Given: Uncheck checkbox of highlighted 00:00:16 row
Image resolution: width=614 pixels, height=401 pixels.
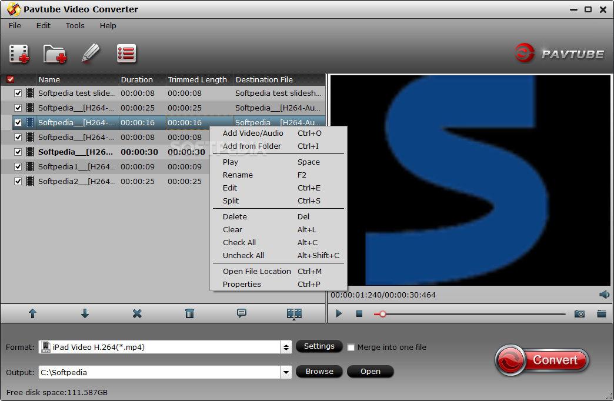Looking at the screenshot, I should [x=18, y=122].
